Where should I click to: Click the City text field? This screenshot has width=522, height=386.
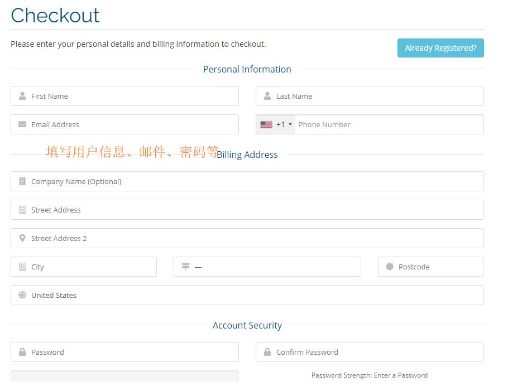(89, 267)
